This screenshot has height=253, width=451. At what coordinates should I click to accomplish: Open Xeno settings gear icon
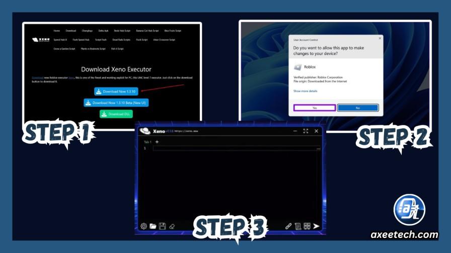(x=144, y=226)
